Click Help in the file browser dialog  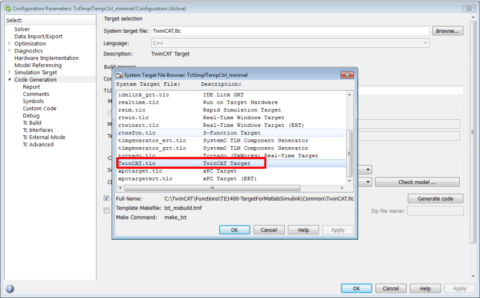coord(303,230)
